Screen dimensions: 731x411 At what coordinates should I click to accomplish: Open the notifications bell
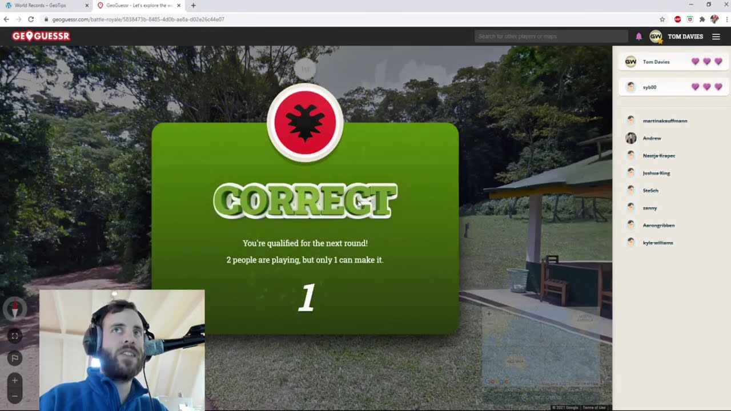tap(638, 37)
